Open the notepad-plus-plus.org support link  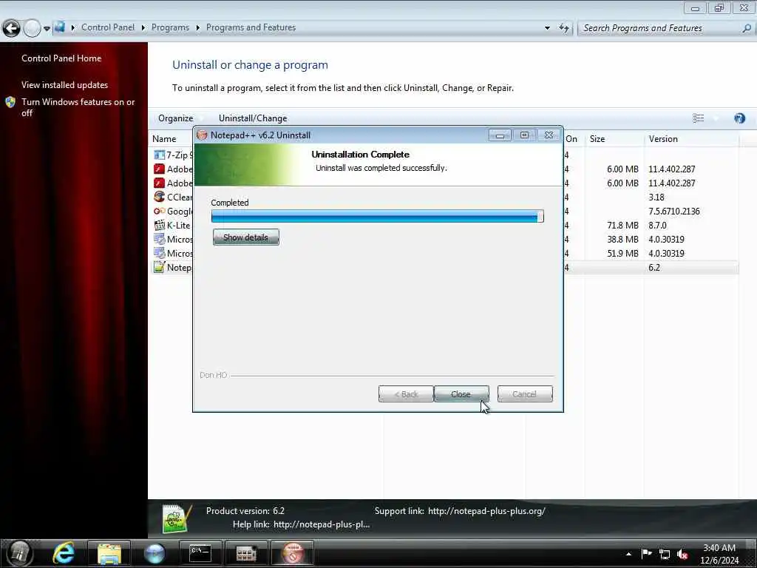pyautogui.click(x=486, y=511)
